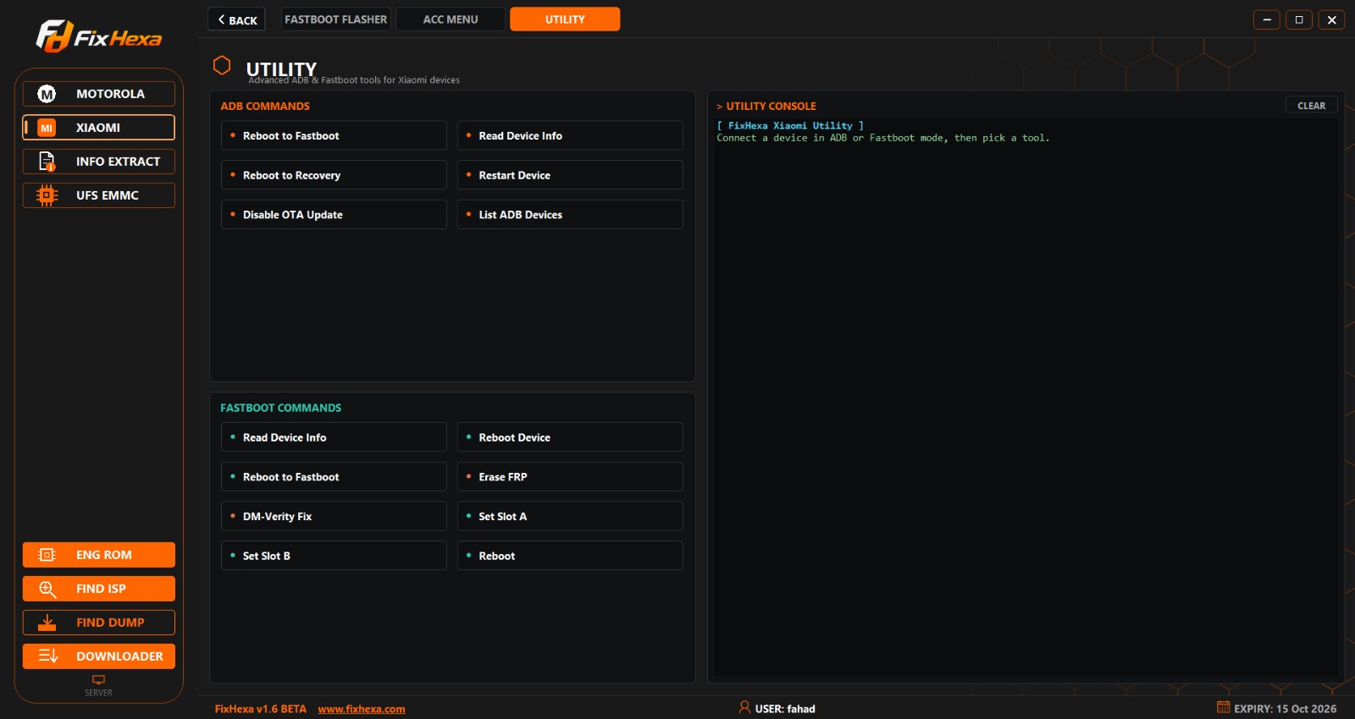Viewport: 1355px width, 719px height.
Task: Click the Motorola M icon
Action: pos(47,94)
